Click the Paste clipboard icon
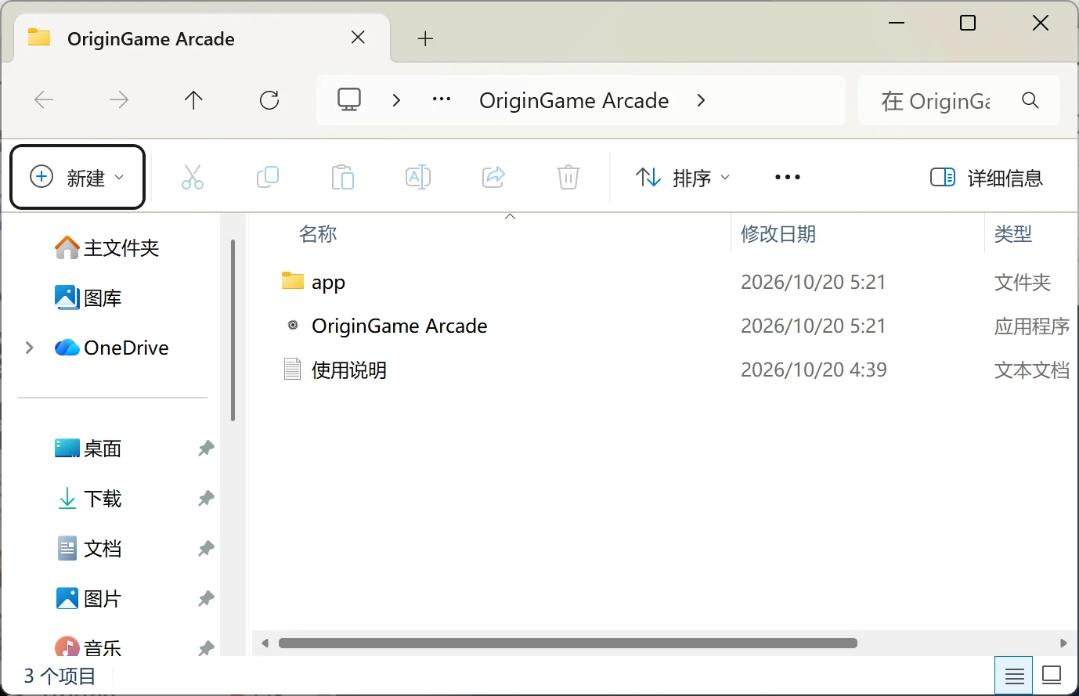Screen dimensions: 1079x696 342,178
